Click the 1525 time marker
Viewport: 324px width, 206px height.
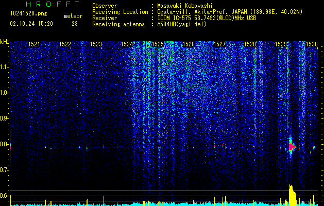(x=158, y=44)
